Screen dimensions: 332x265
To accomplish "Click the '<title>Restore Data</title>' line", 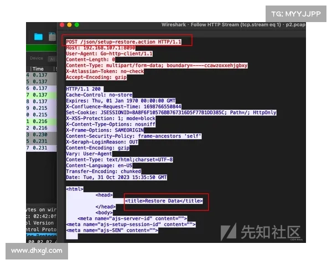I will [164, 201].
